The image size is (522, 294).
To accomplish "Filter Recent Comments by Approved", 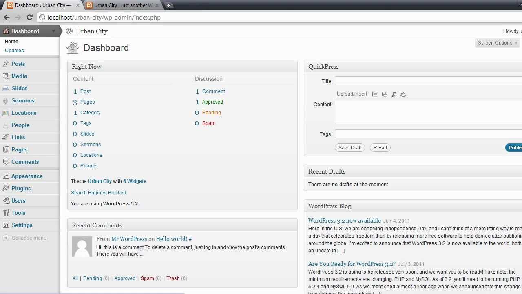I will [125, 278].
